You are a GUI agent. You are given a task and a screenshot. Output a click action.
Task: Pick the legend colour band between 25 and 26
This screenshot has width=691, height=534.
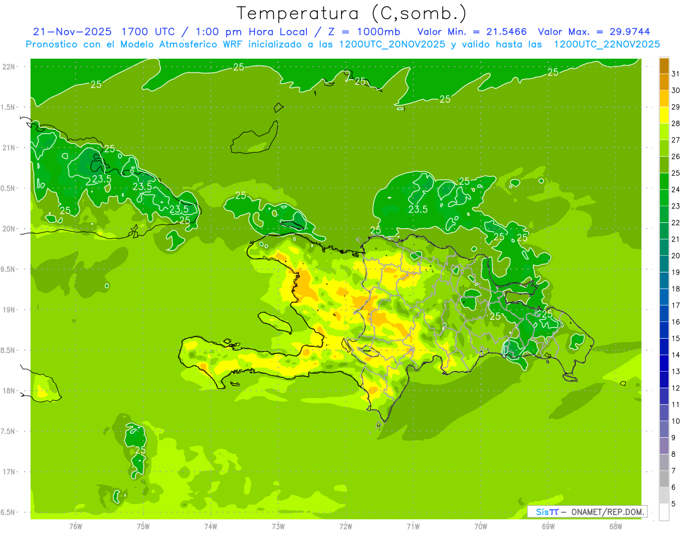(664, 165)
